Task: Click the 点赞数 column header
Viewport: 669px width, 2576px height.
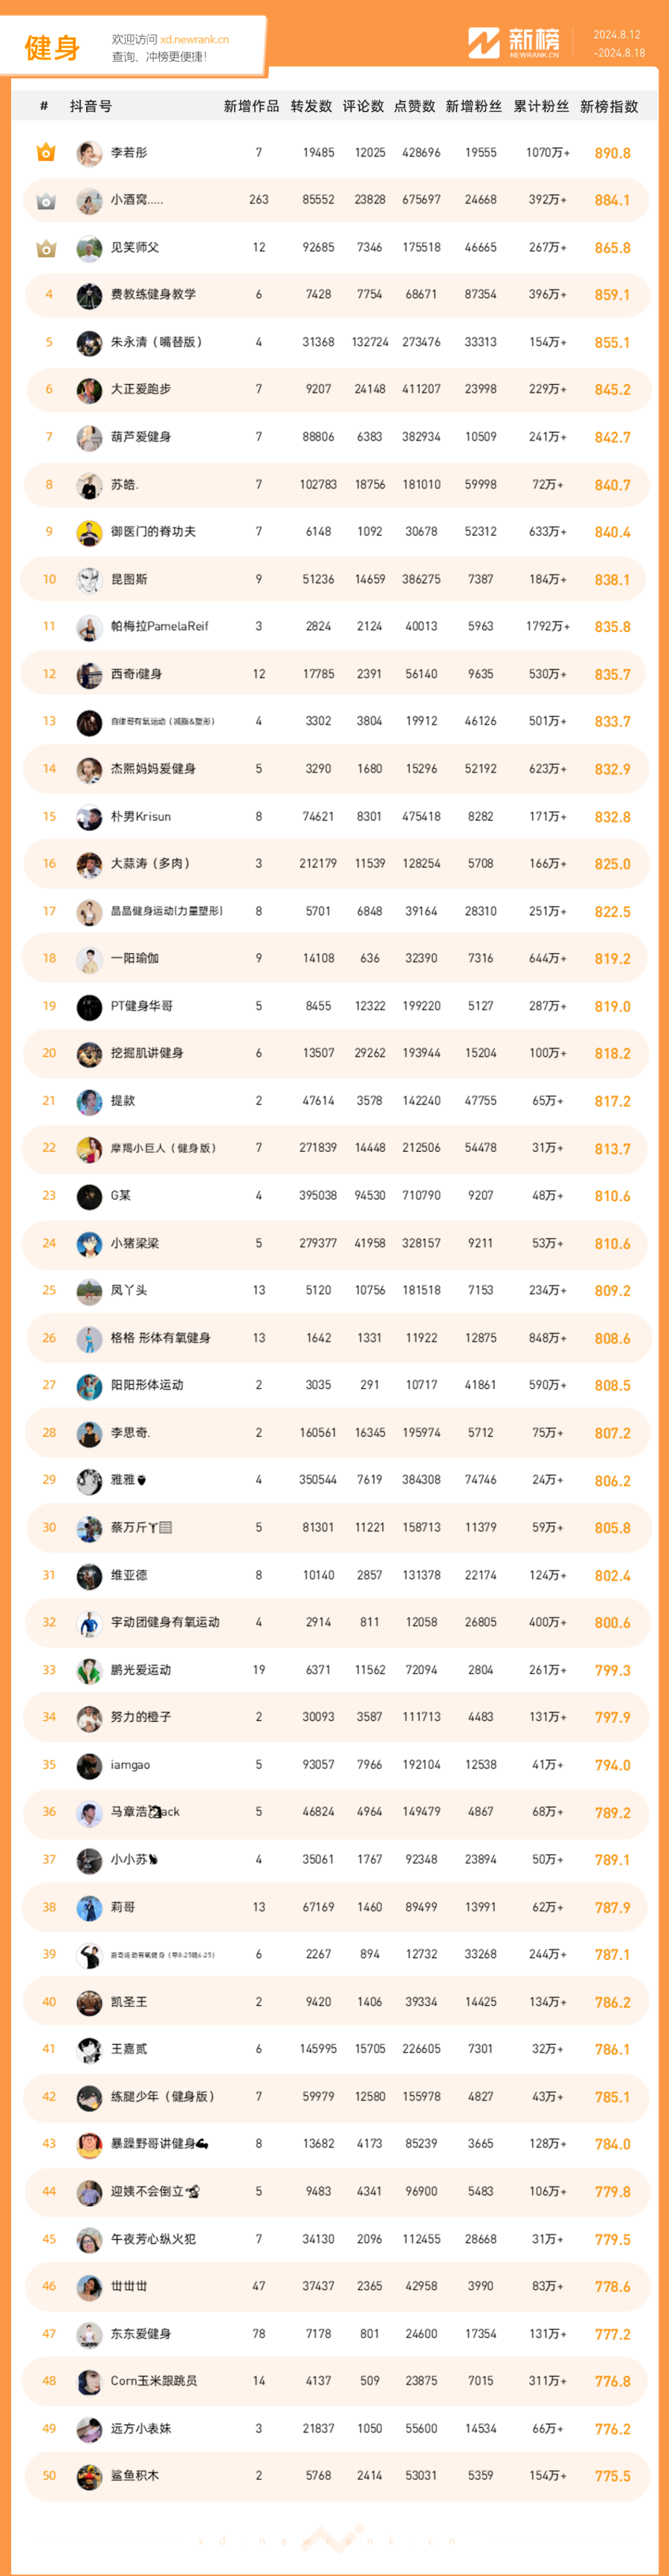Action: tap(414, 106)
